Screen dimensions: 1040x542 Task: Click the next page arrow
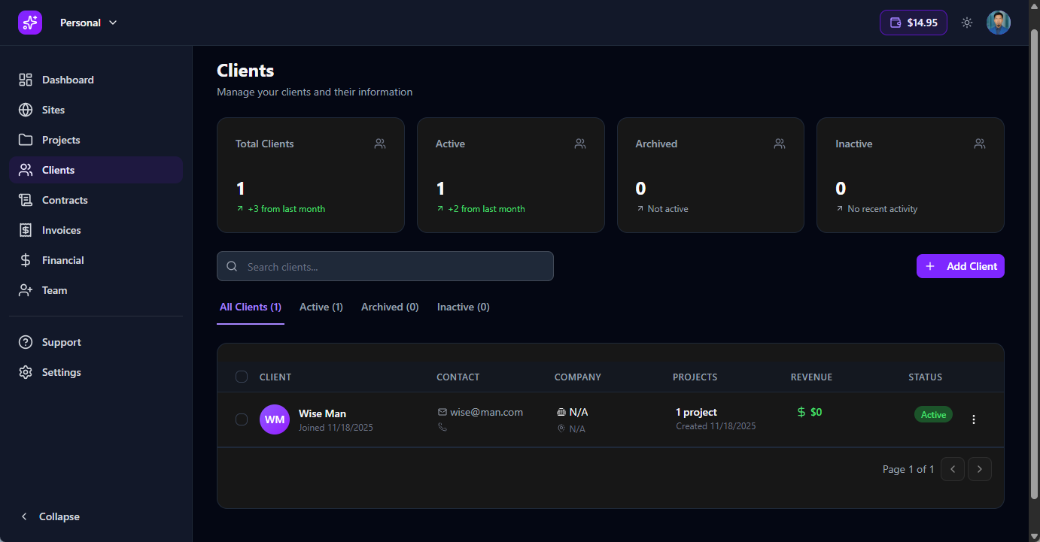coord(979,469)
